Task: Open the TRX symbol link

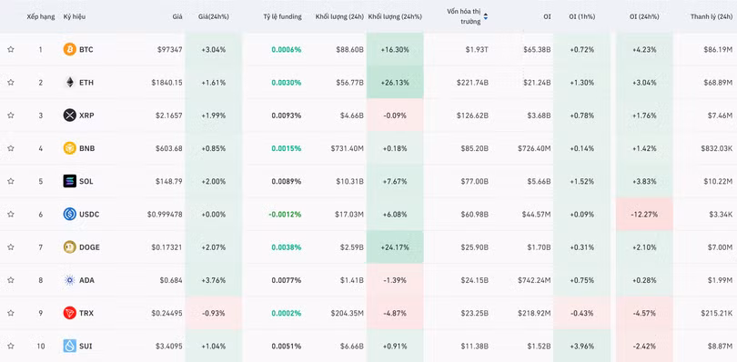Action: [86, 313]
